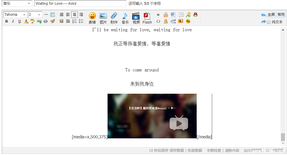The width and height of the screenshot is (287, 155).
Task: Open the 音乐 category dropdown
Action: tap(17, 4)
